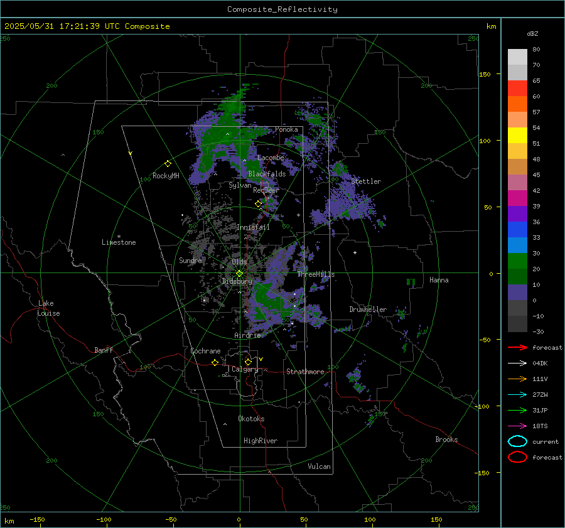Click the yellow 'km' label at top right of map
The image size is (565, 528).
491,26
